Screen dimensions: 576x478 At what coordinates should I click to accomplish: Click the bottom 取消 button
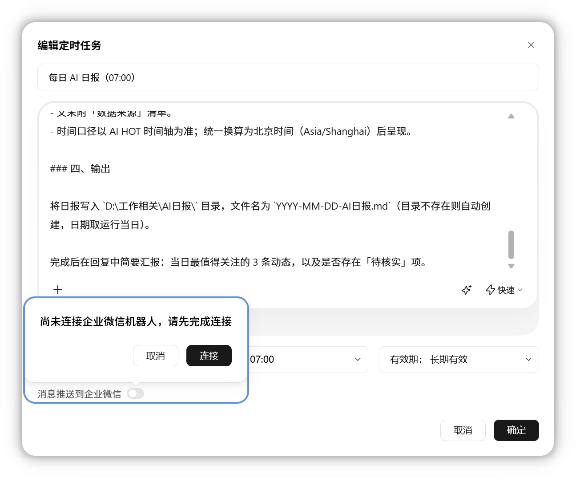[x=463, y=430]
